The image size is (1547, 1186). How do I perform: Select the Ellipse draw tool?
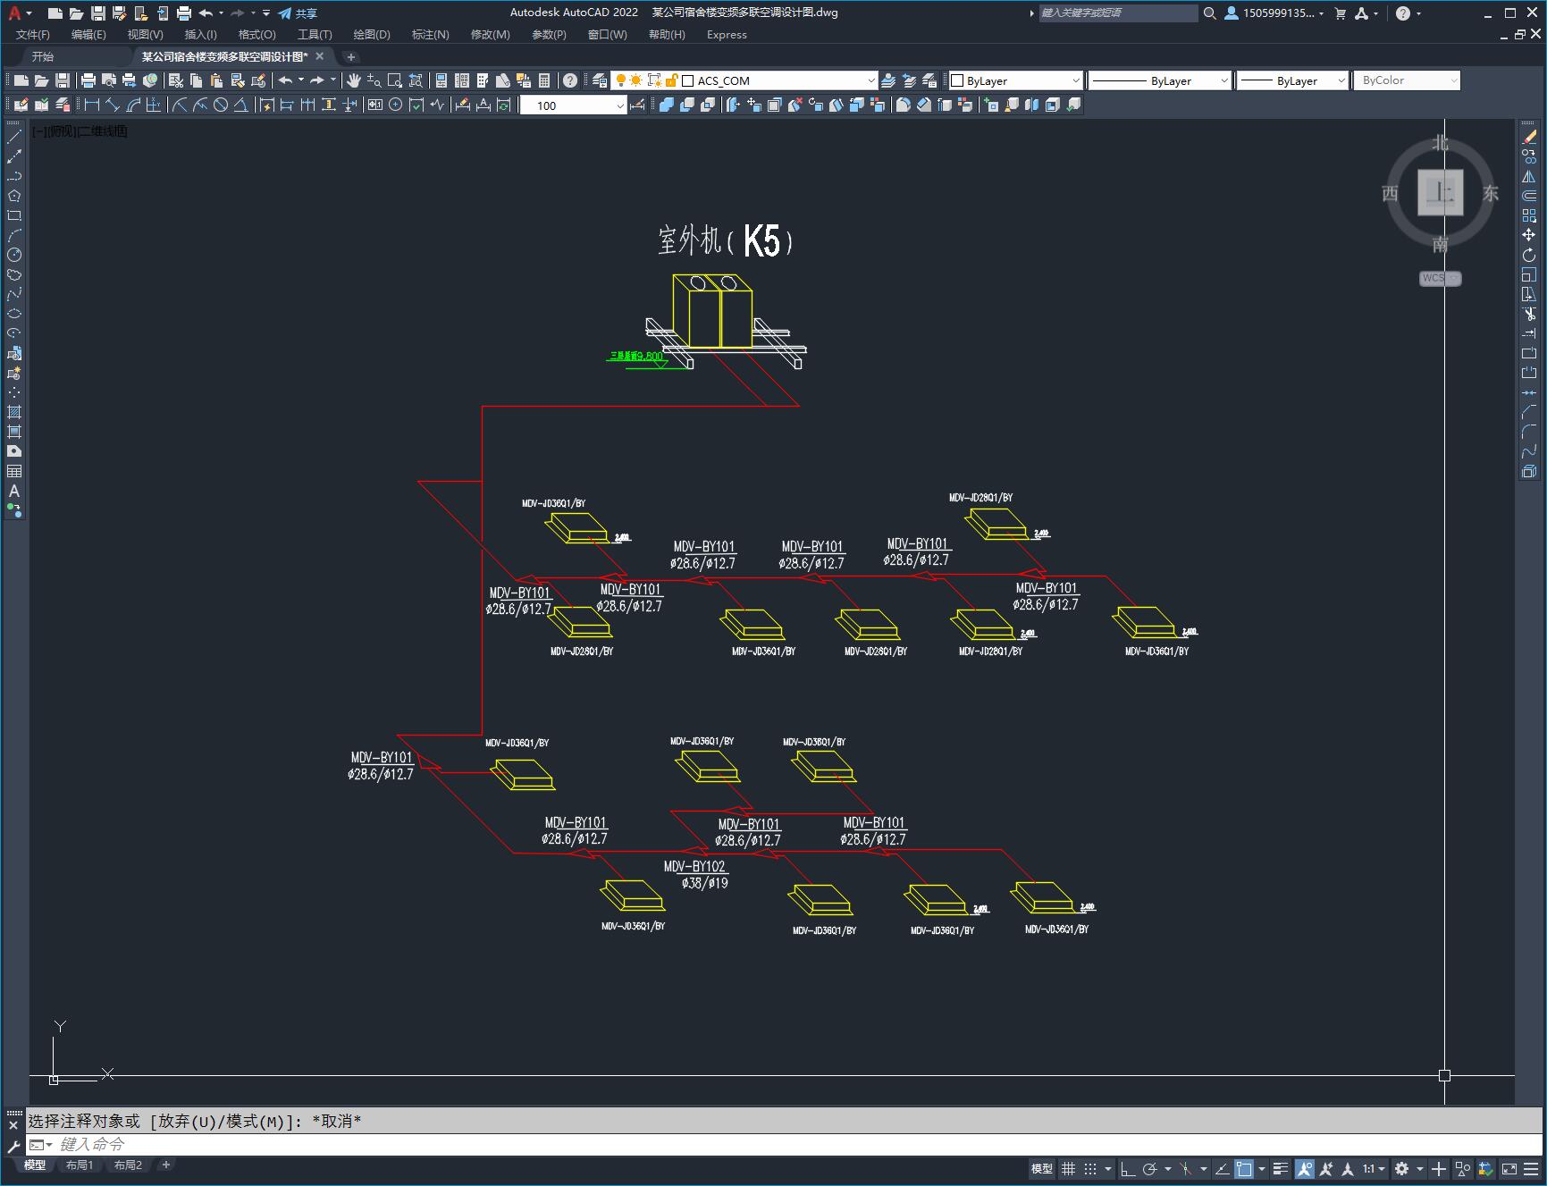pos(14,314)
